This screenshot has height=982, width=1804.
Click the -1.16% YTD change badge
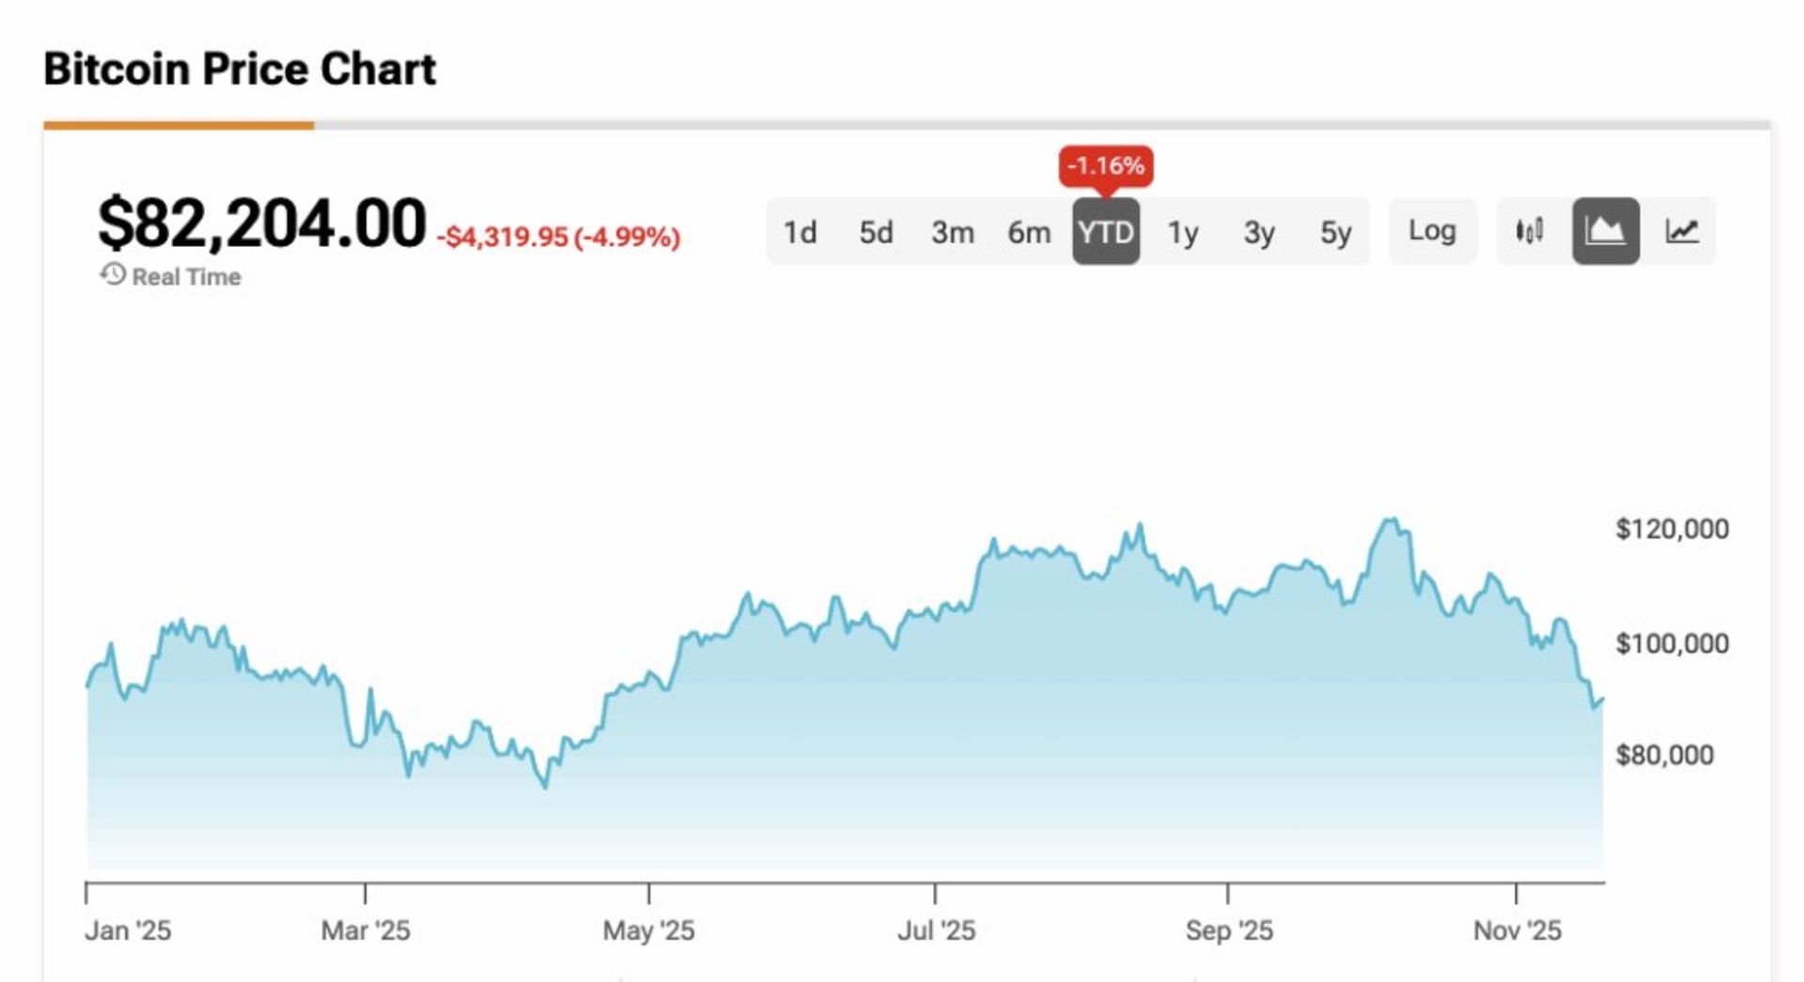click(x=1106, y=166)
